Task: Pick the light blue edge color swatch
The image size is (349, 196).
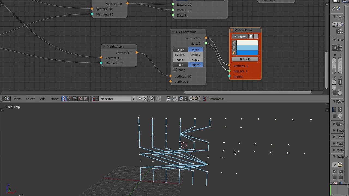Action: [247, 48]
